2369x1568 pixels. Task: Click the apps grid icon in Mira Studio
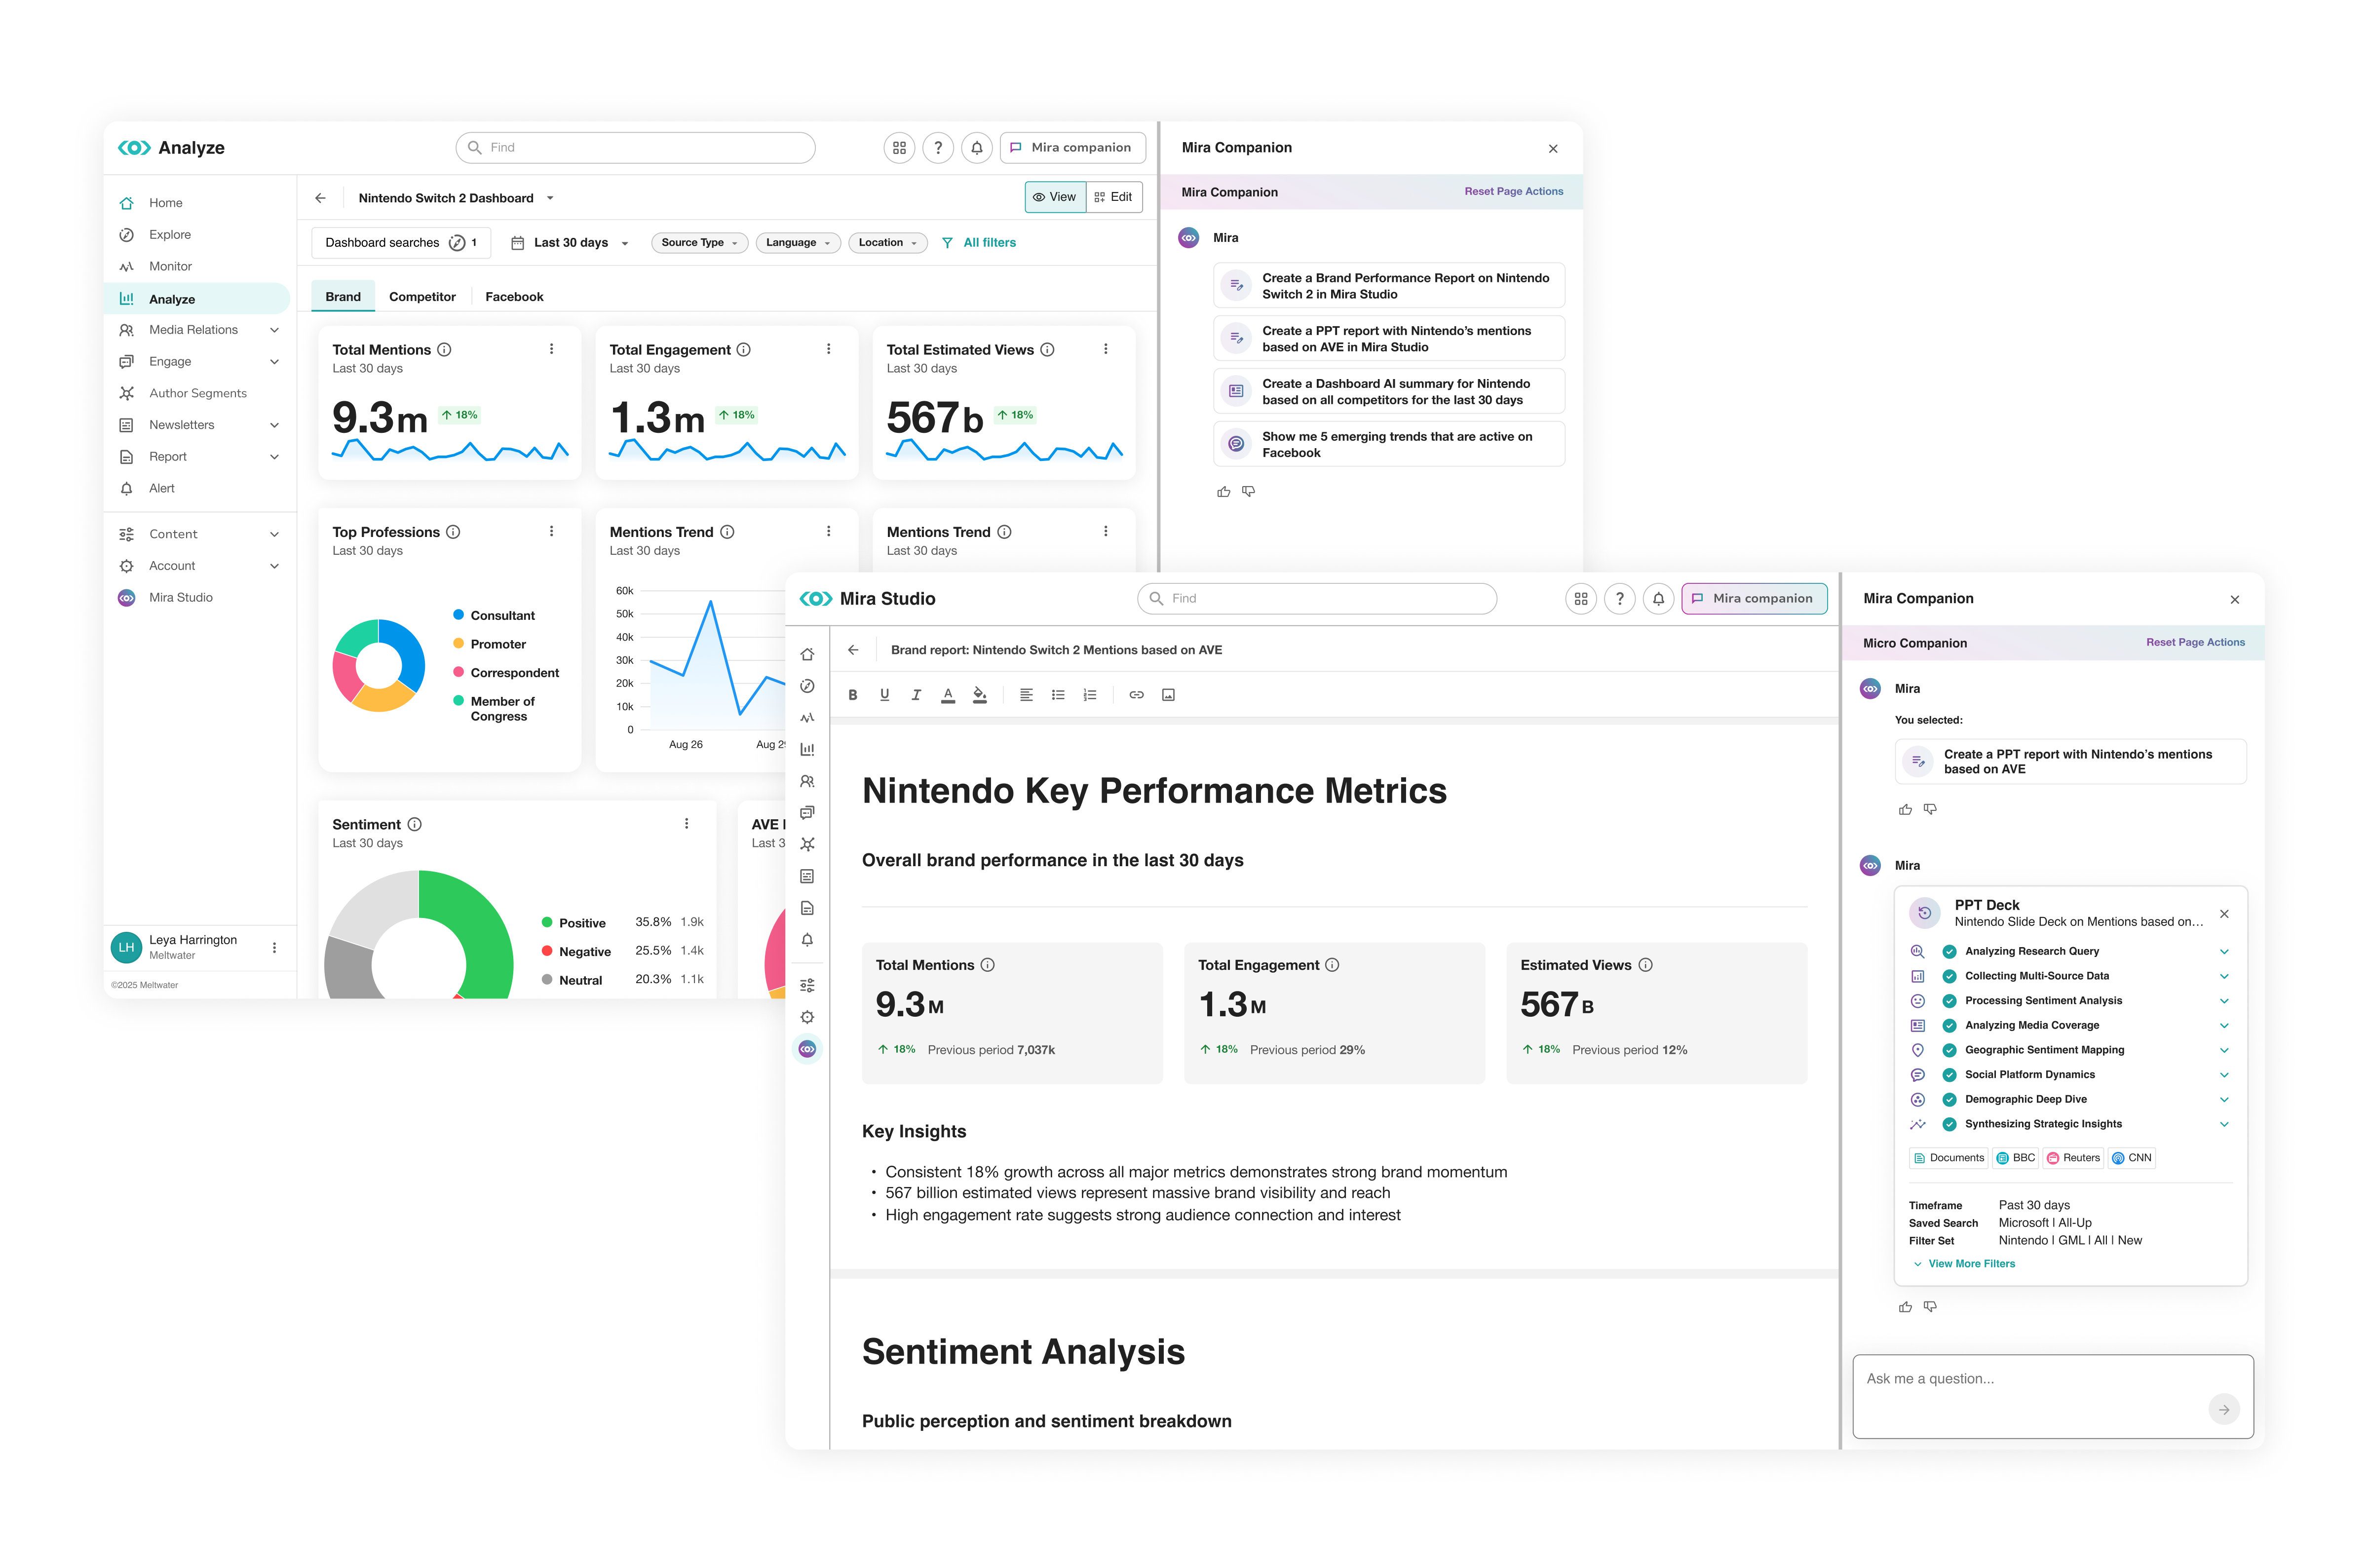[x=1580, y=599]
